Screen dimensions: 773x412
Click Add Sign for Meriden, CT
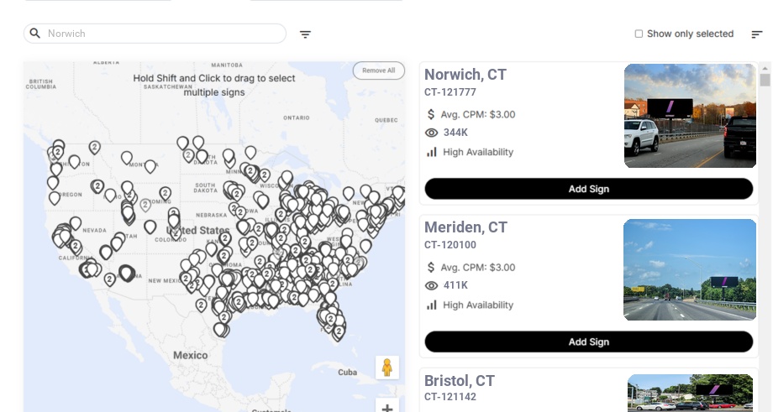[x=588, y=342]
